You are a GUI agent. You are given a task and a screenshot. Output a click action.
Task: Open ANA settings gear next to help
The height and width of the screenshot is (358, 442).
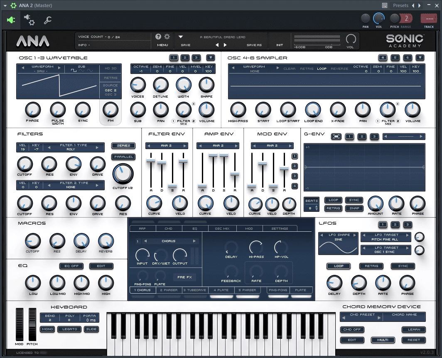click(x=167, y=37)
